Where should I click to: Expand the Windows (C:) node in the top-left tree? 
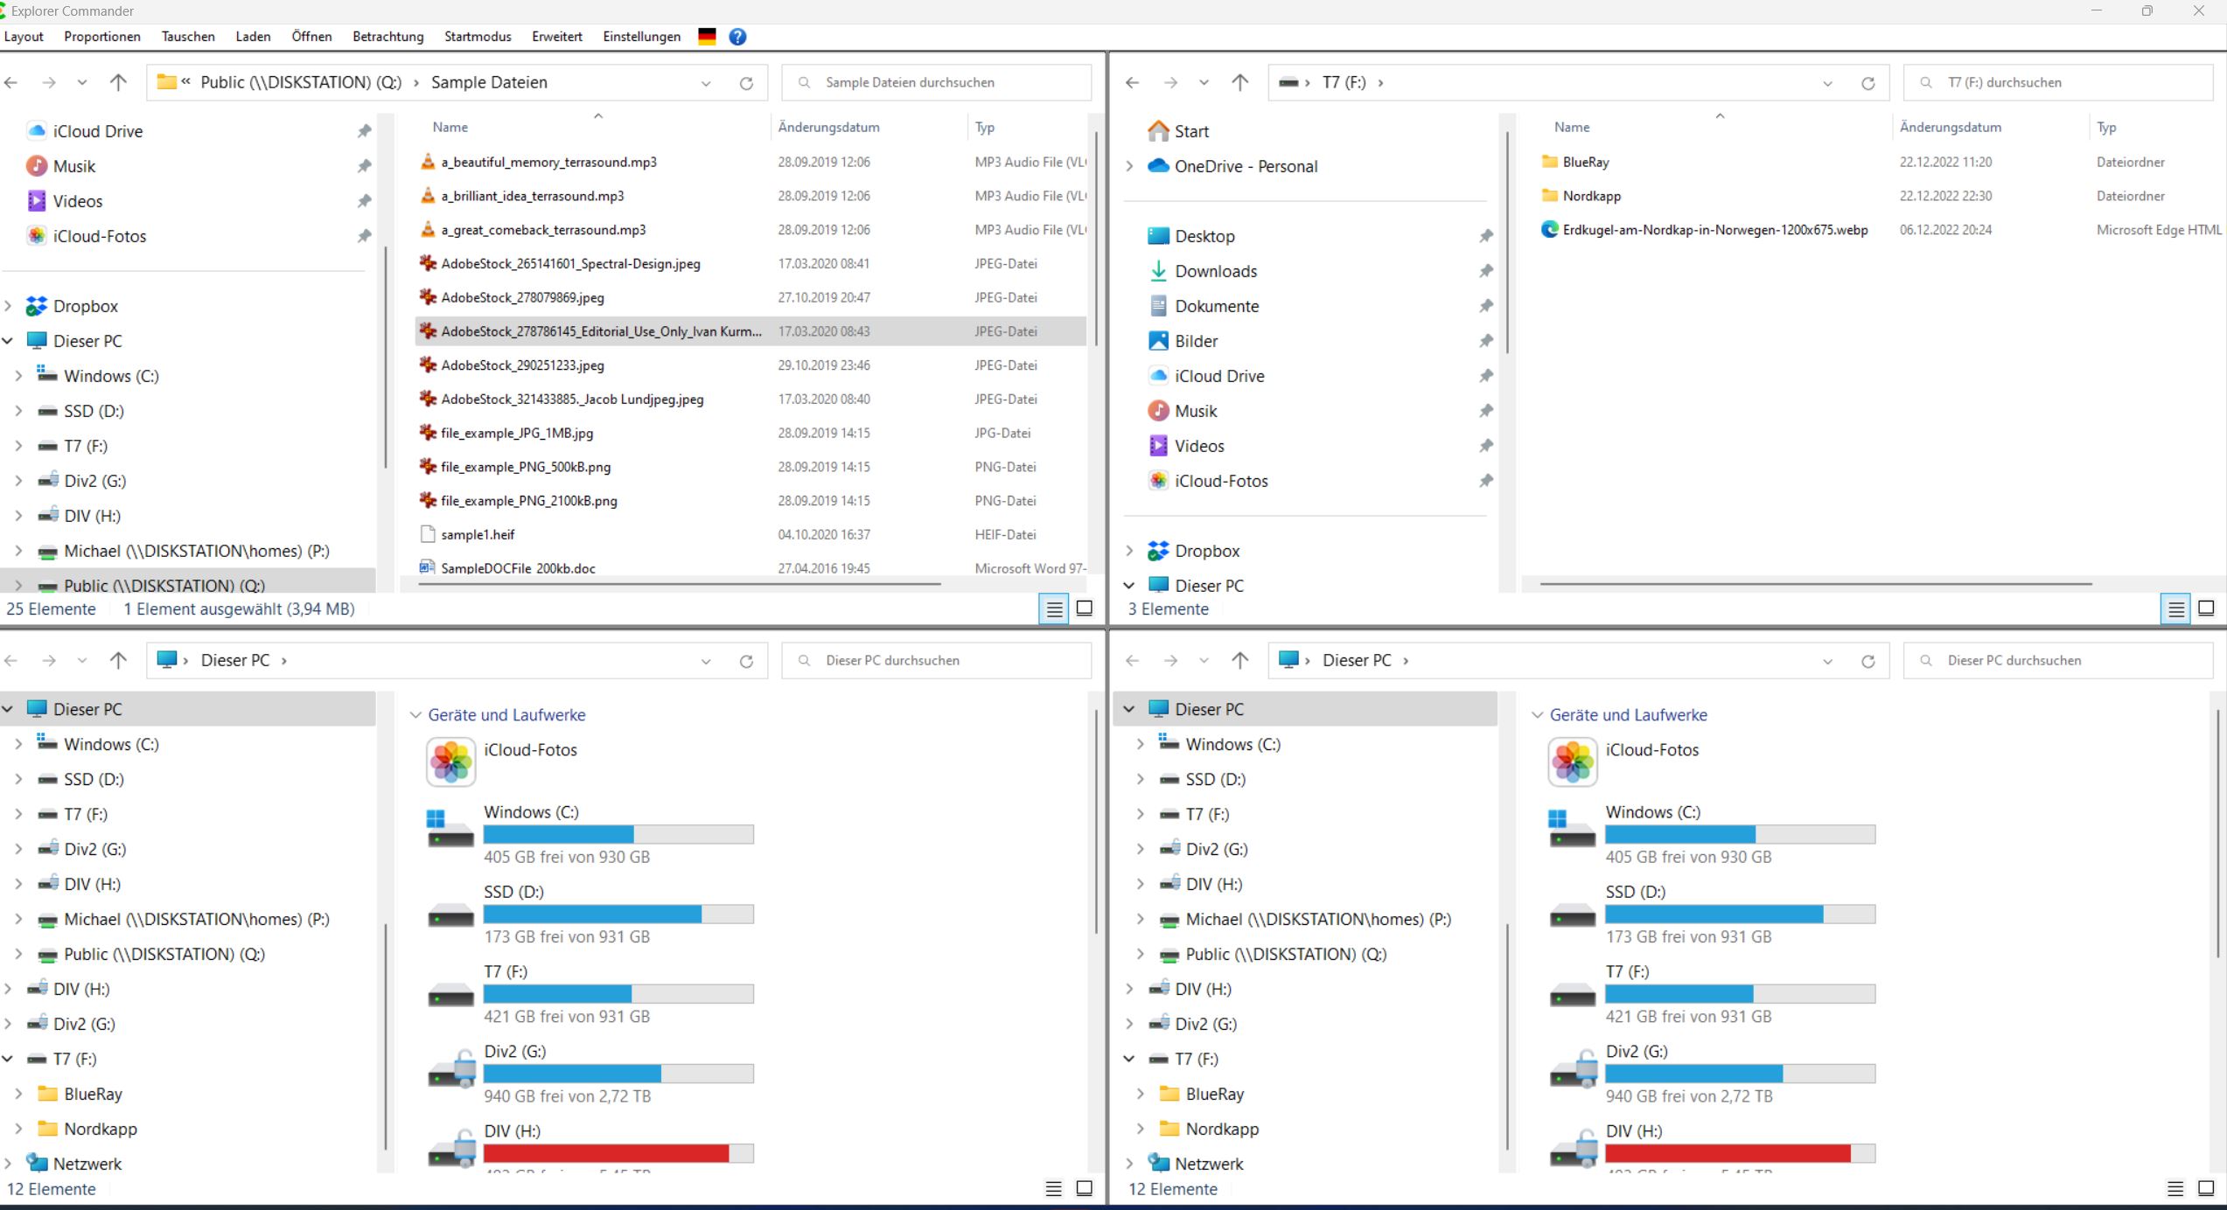tap(18, 376)
